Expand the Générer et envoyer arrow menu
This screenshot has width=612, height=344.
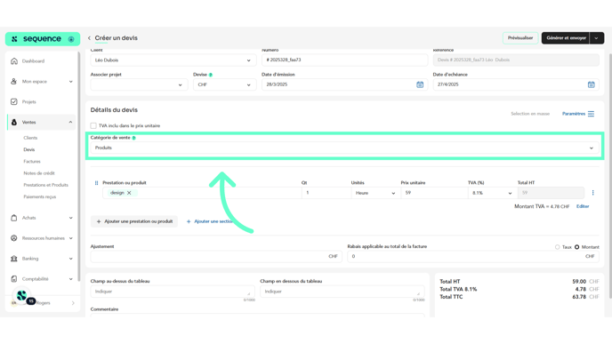(x=596, y=38)
